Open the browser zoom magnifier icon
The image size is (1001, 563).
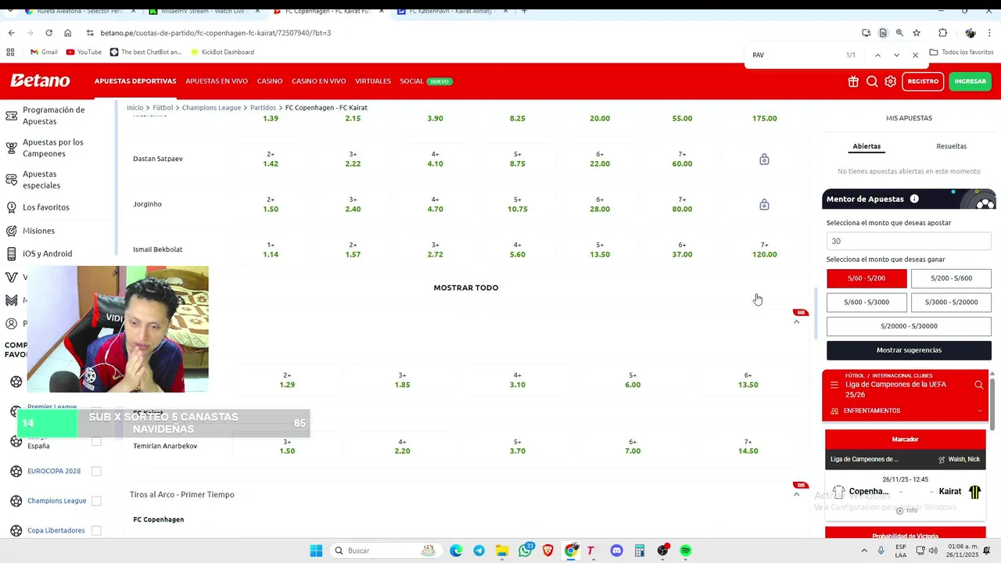point(899,33)
